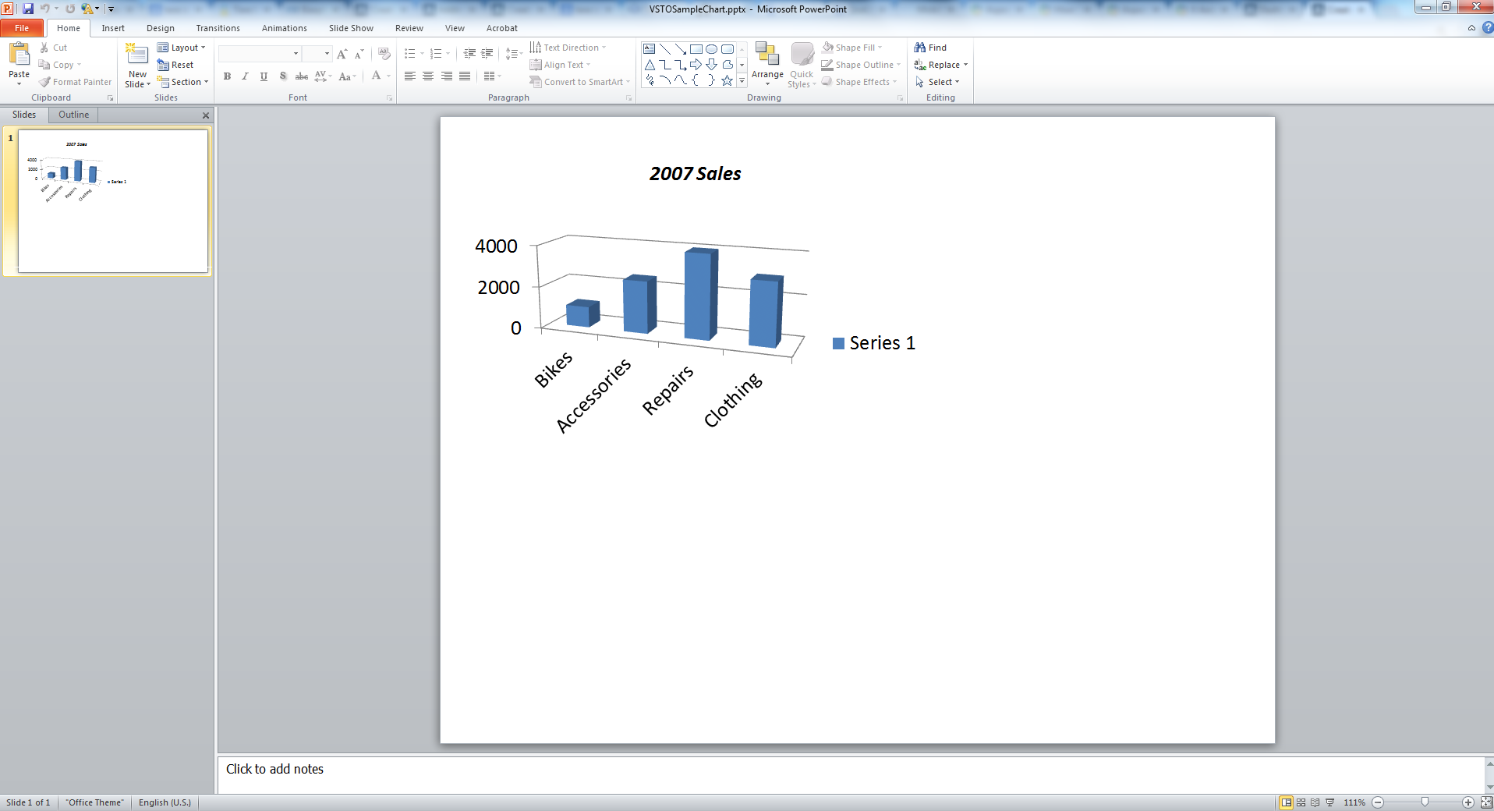
Task: Open the Section dropdown
Action: tap(183, 82)
